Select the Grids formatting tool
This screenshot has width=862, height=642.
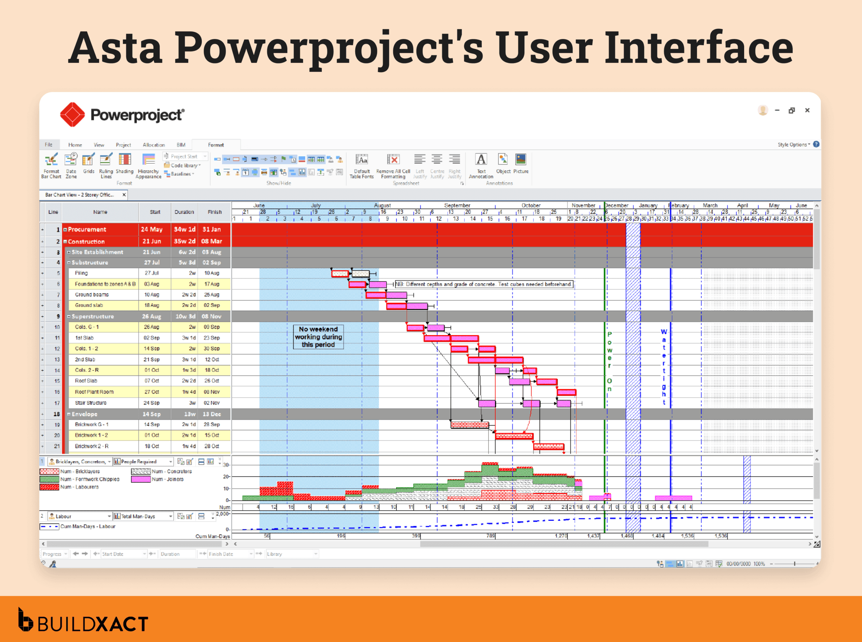88,165
